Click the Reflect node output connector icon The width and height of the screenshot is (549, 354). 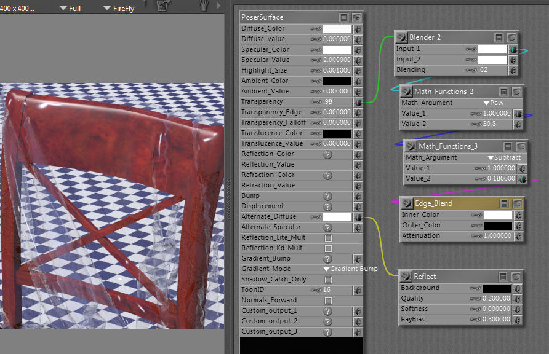coord(405,277)
